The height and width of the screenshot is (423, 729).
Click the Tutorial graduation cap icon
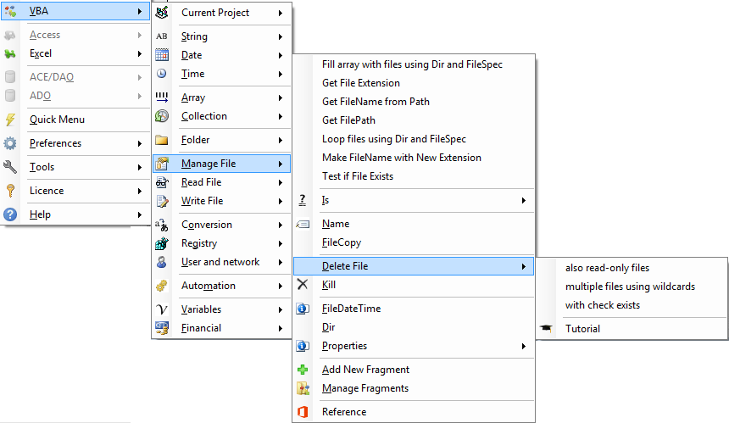[x=546, y=329]
